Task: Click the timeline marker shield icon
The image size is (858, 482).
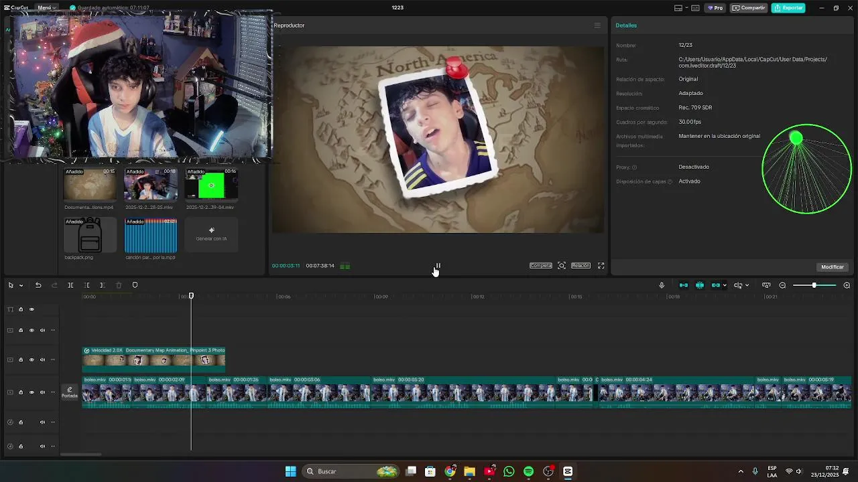Action: click(135, 285)
